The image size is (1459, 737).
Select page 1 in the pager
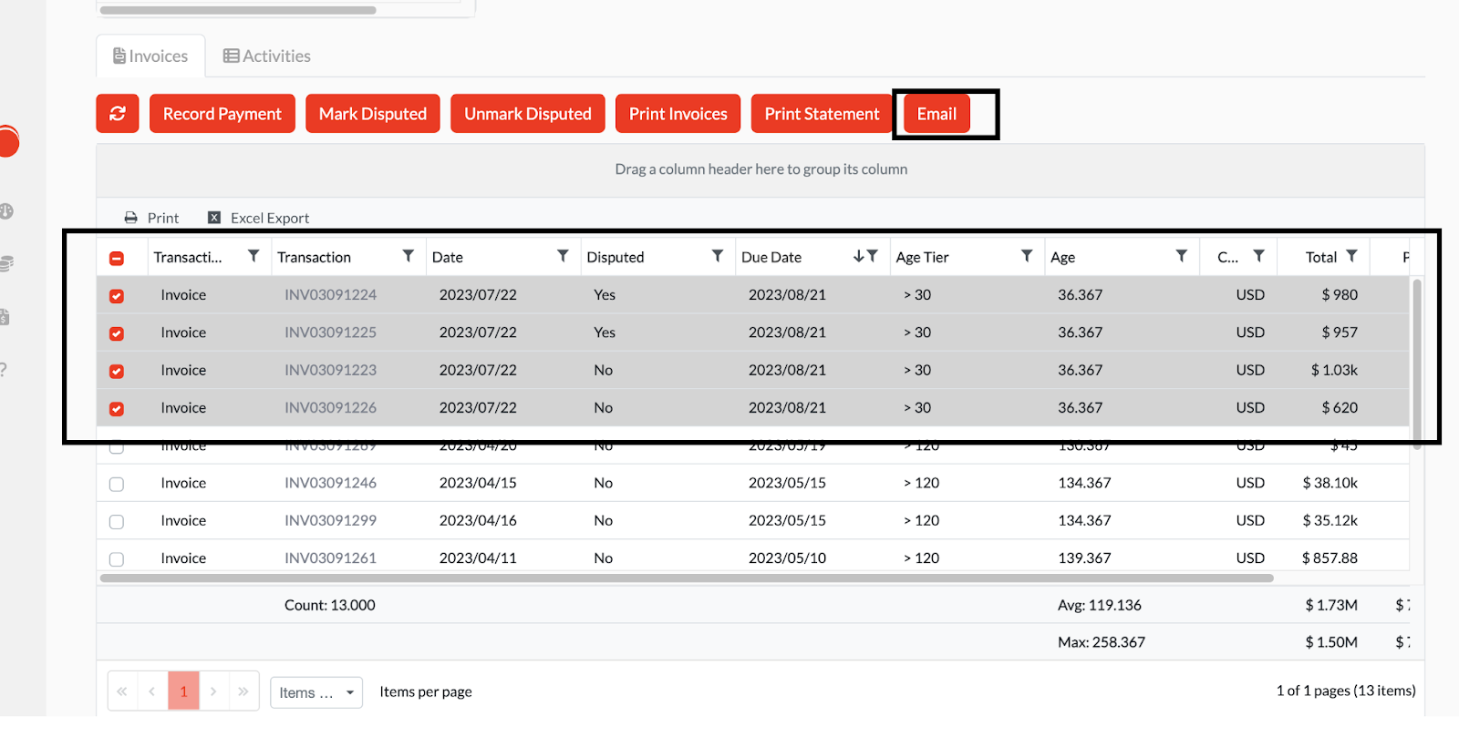[183, 691]
